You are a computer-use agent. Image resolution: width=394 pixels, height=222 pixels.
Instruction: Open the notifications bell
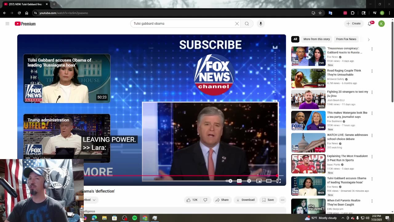(370, 24)
